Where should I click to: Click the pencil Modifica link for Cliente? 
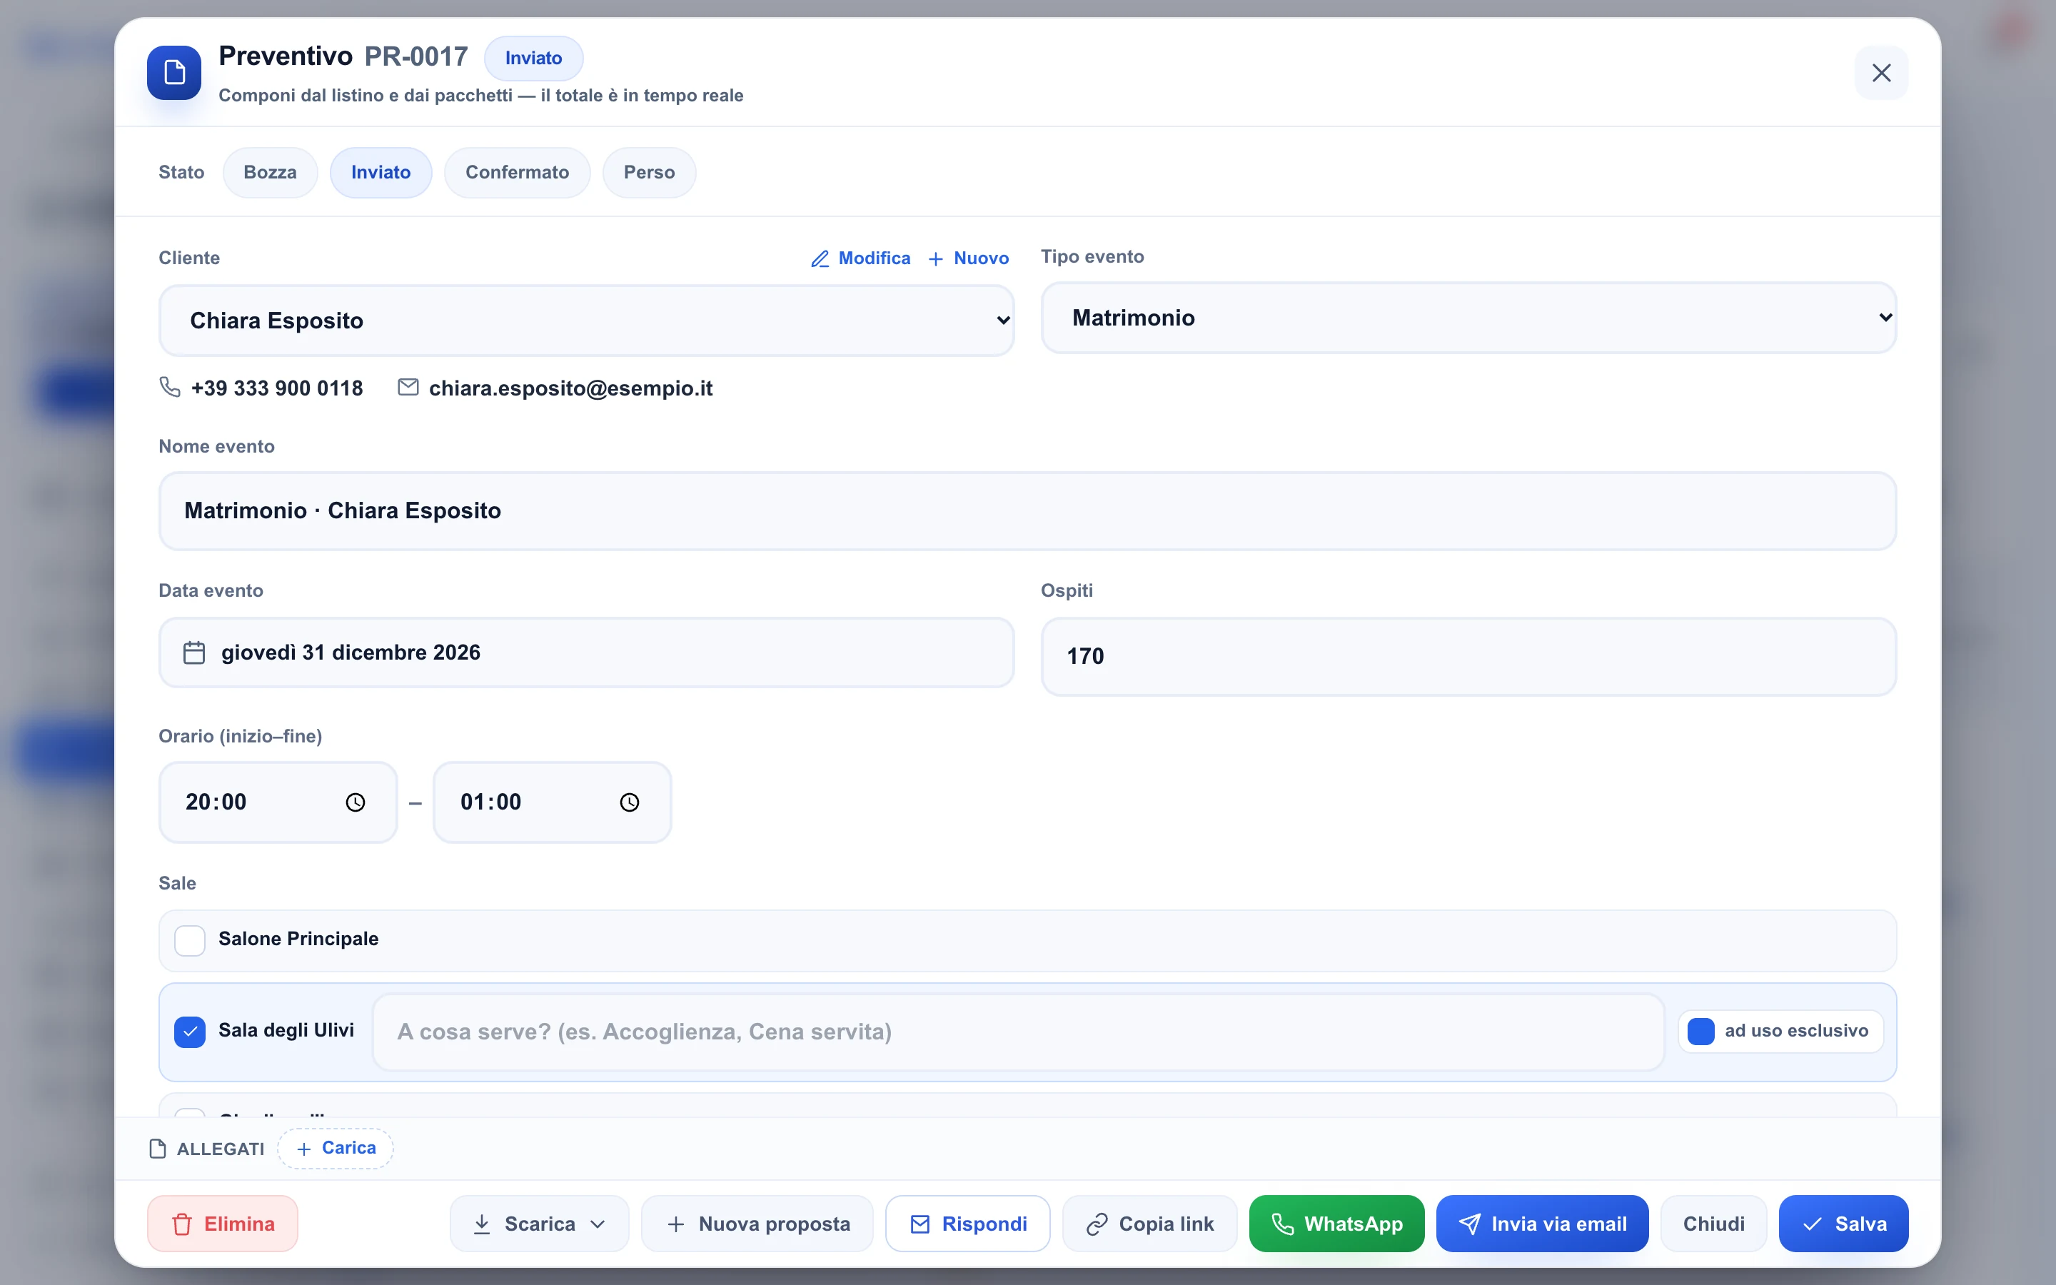861,258
